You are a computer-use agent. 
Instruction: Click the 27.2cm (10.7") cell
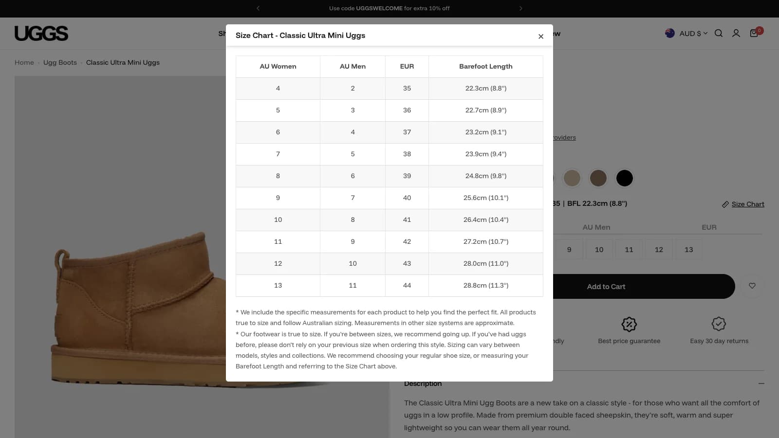click(486, 241)
